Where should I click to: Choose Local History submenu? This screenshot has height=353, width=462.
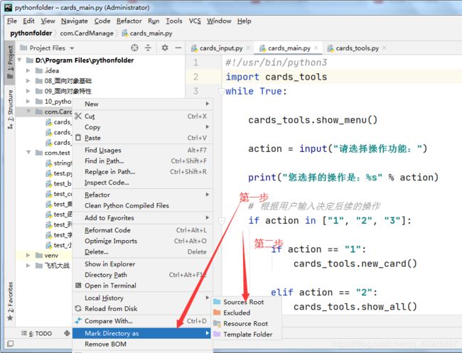[x=142, y=298]
